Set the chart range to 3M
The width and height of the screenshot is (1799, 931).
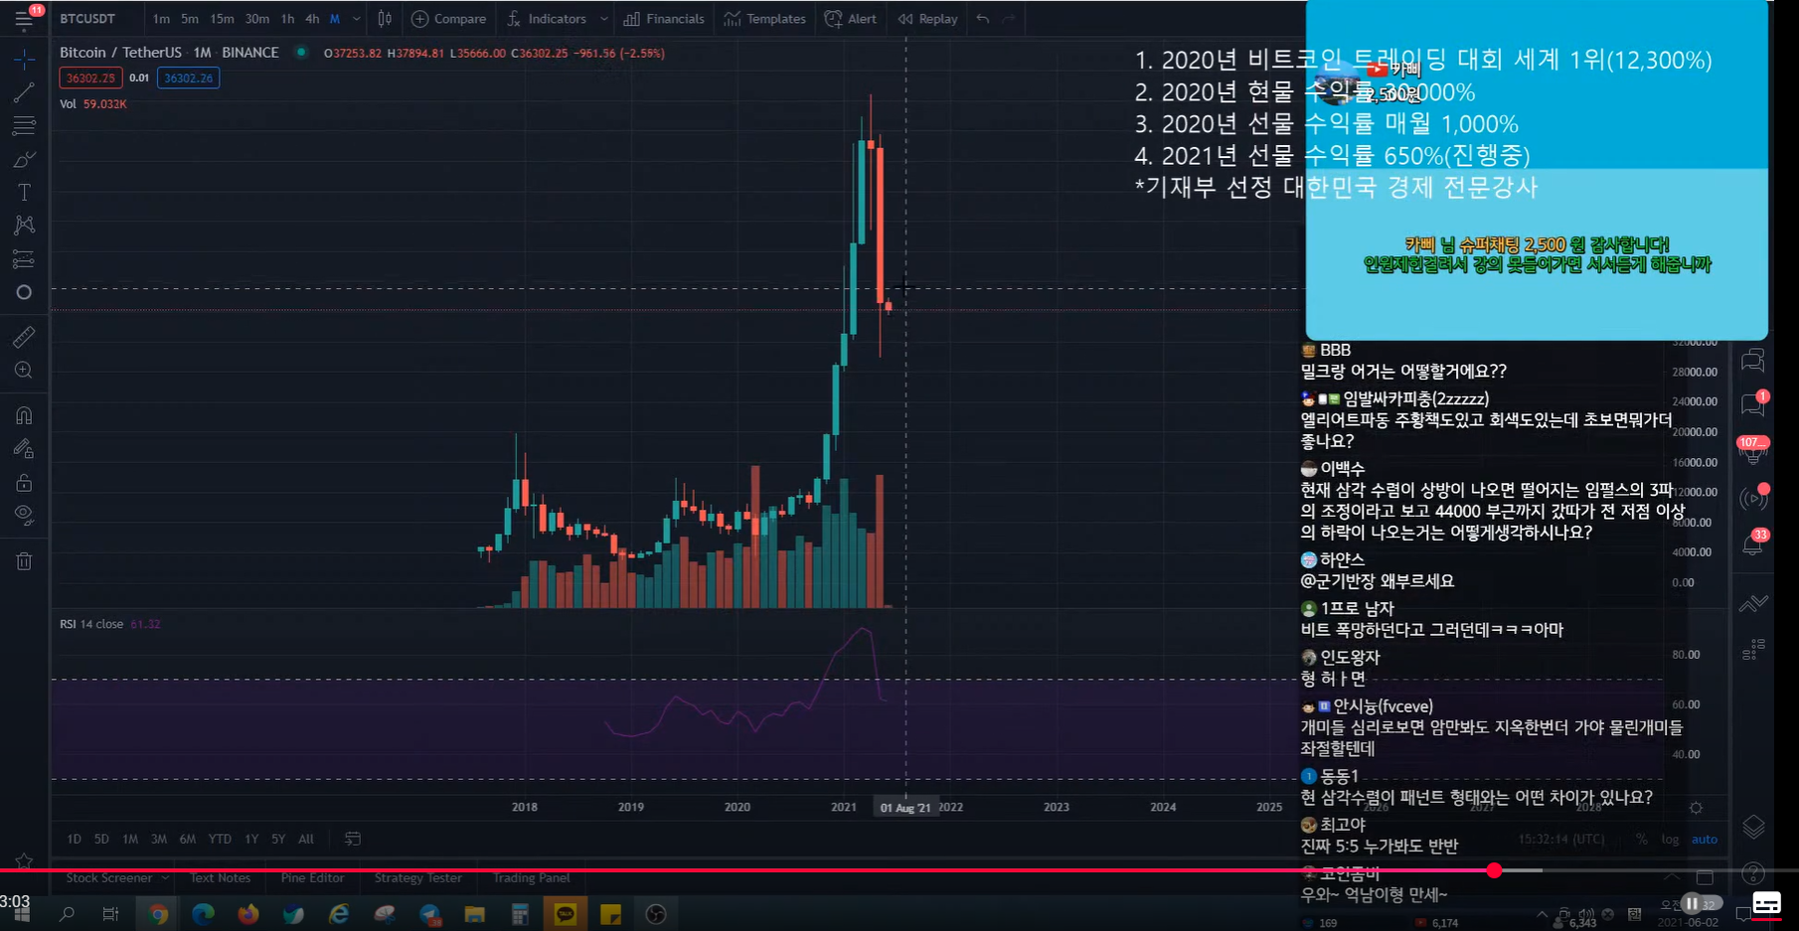(159, 839)
